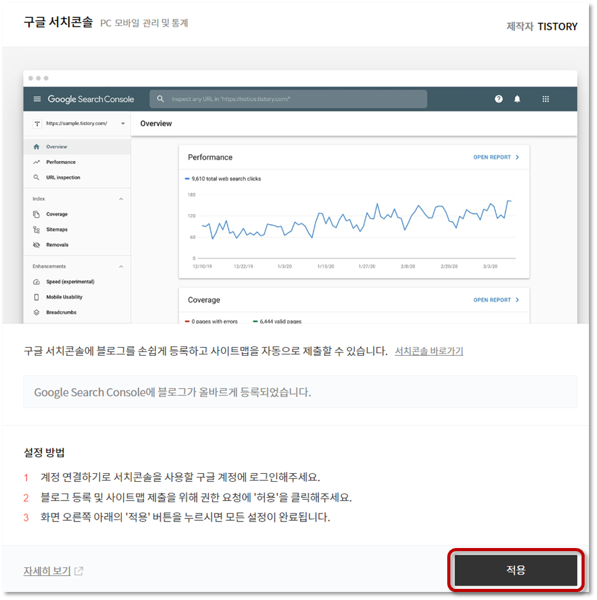Click the blog registered status message box
This screenshot has height=600, width=597.
click(x=300, y=392)
